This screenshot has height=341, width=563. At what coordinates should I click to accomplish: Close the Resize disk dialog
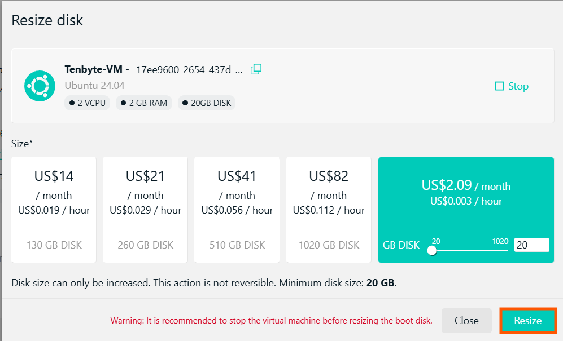tap(466, 320)
